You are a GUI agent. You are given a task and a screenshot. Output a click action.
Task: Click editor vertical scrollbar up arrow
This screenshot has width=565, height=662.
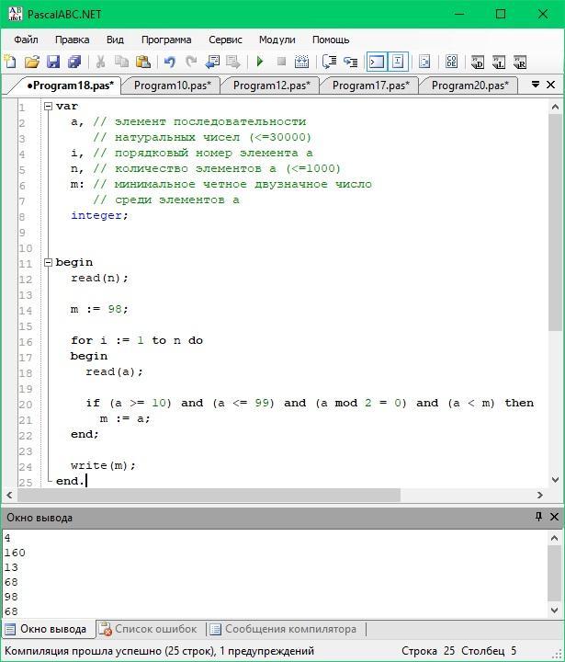555,108
